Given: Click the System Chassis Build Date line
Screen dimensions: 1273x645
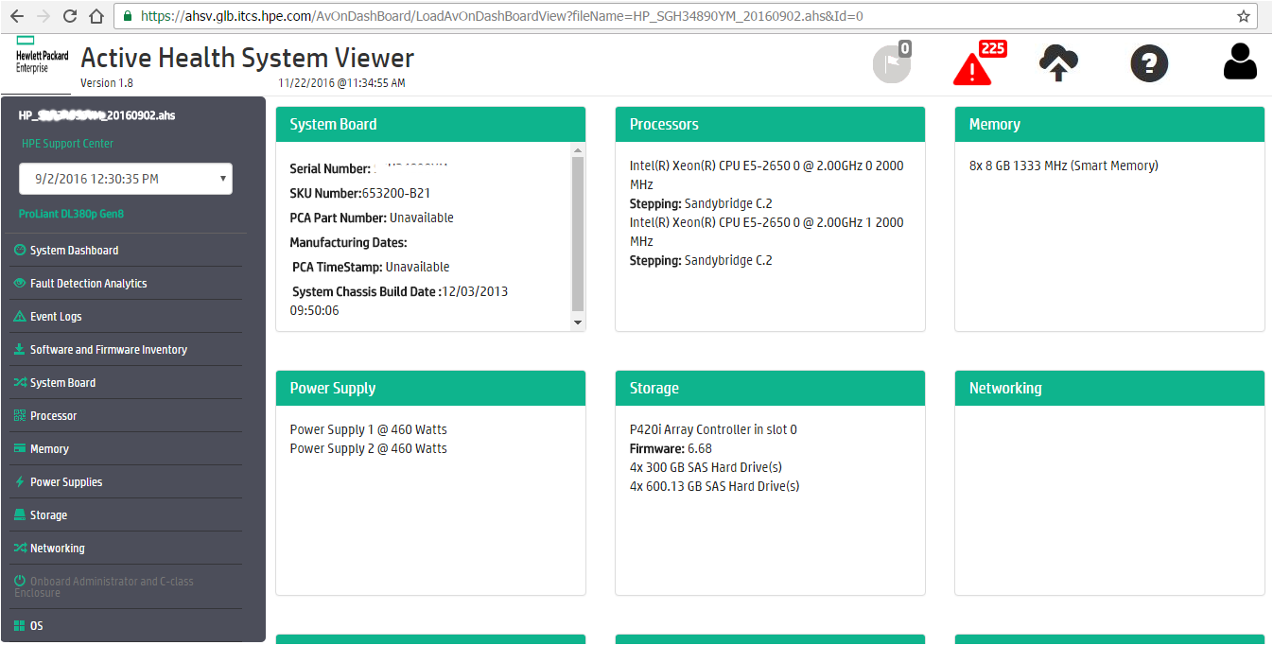Looking at the screenshot, I should [400, 301].
